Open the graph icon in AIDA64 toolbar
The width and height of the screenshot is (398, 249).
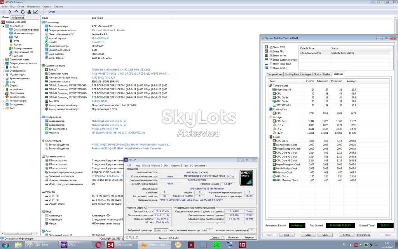pos(35,12)
